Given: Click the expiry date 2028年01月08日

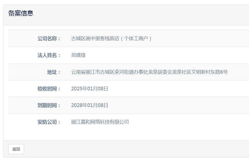Looking at the screenshot, I should point(90,105).
